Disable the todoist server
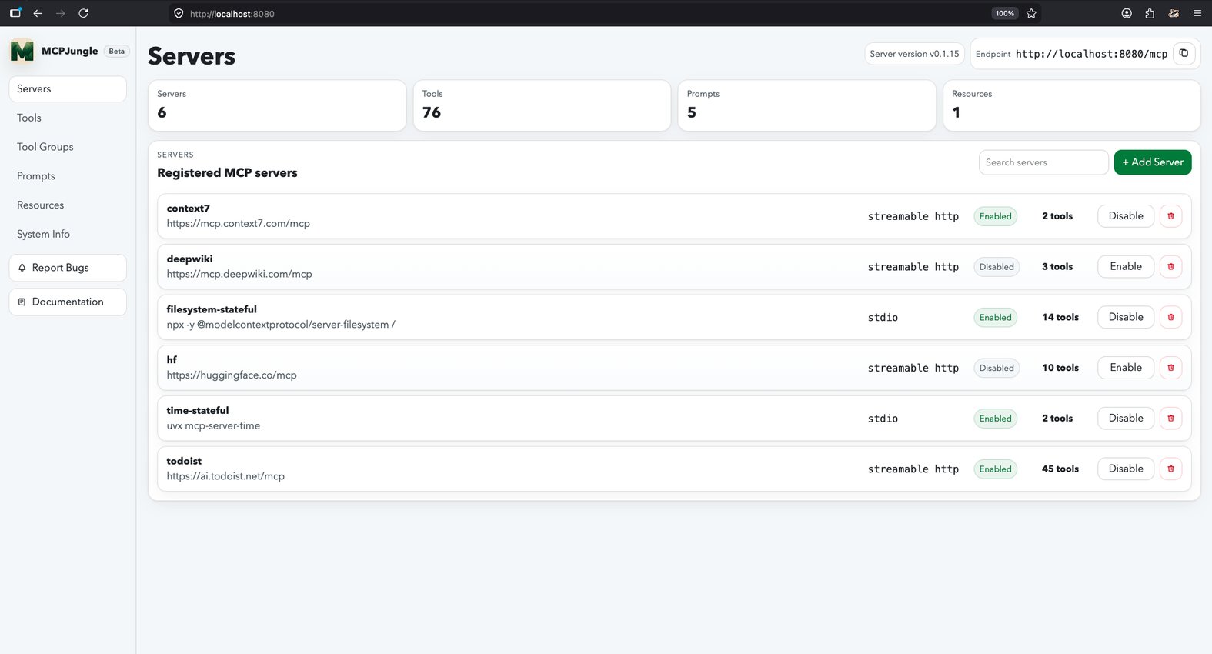Viewport: 1212px width, 654px height. pyautogui.click(x=1126, y=469)
